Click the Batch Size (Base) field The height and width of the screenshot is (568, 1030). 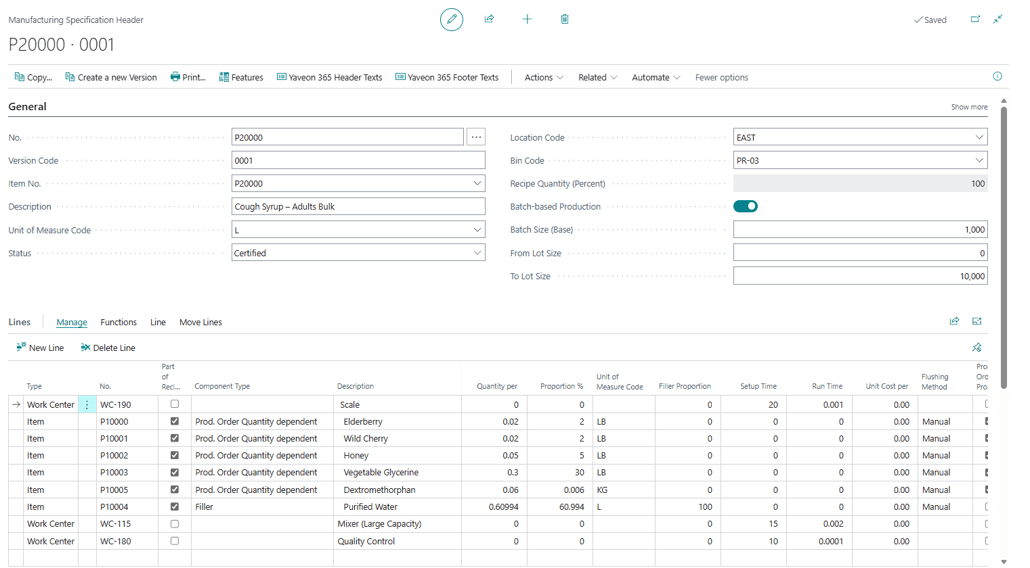(x=860, y=229)
